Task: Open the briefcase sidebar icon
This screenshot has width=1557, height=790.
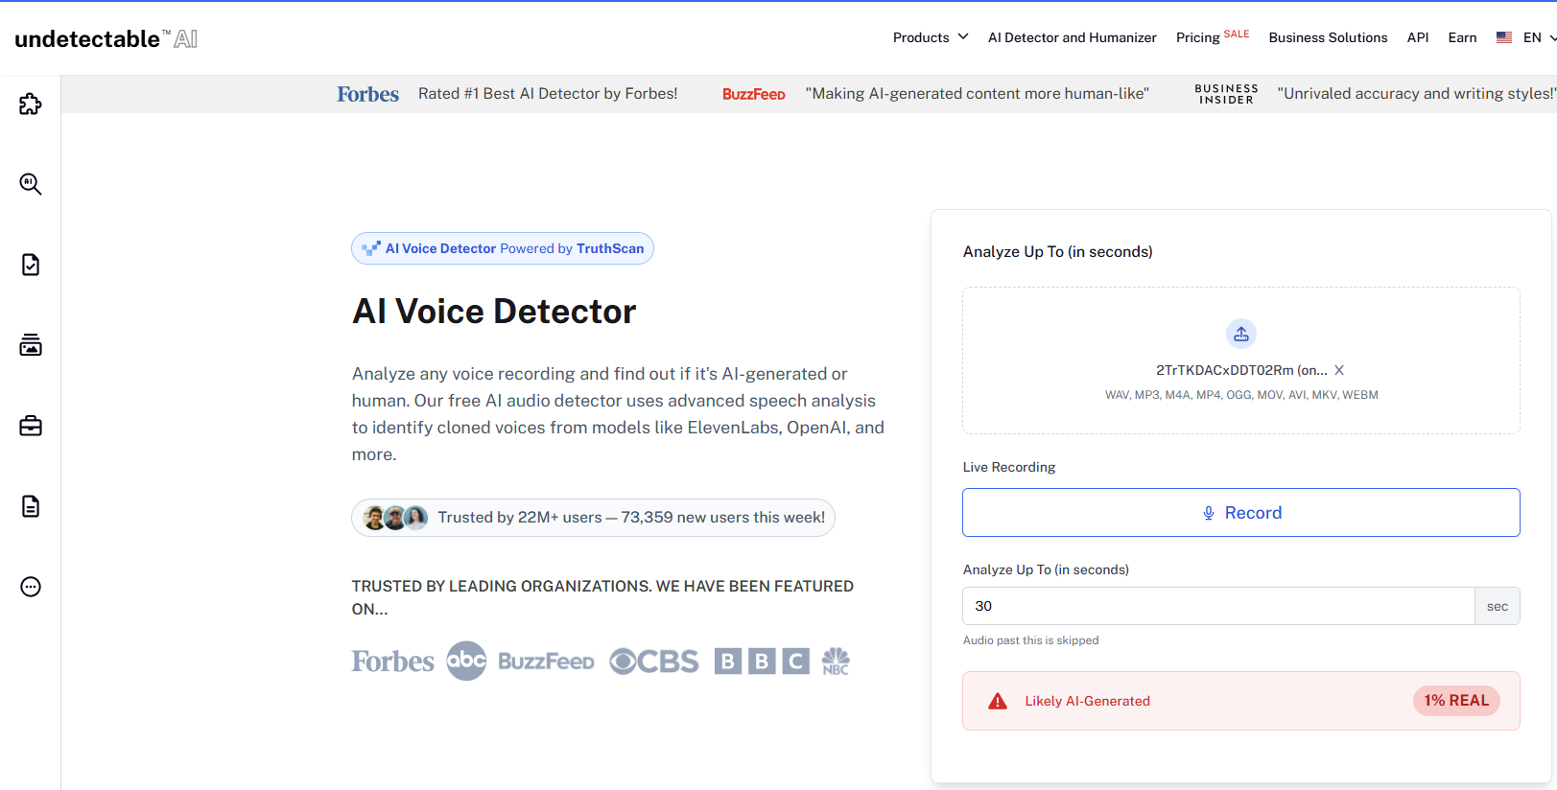Action: (x=31, y=426)
